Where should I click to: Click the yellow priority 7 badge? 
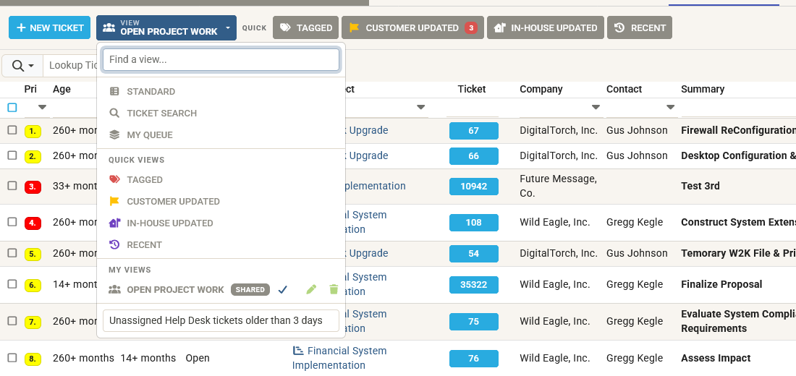click(33, 322)
